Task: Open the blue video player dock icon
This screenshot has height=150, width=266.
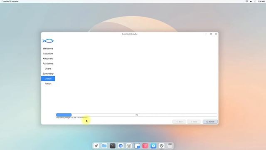Action: click(x=153, y=146)
